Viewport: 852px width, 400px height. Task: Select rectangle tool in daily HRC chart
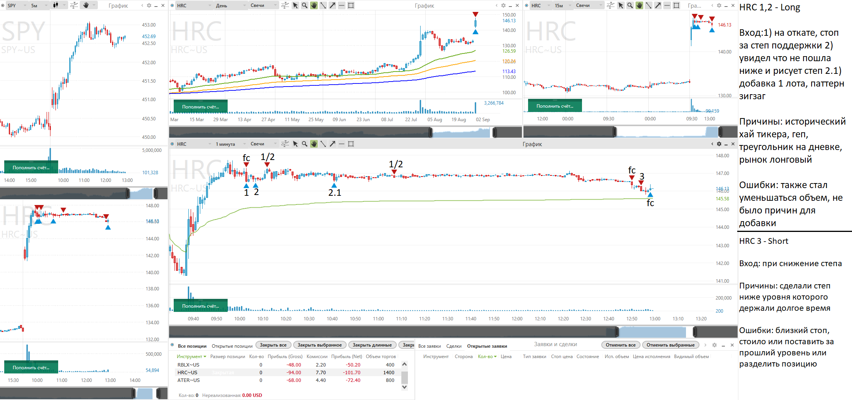click(x=351, y=5)
